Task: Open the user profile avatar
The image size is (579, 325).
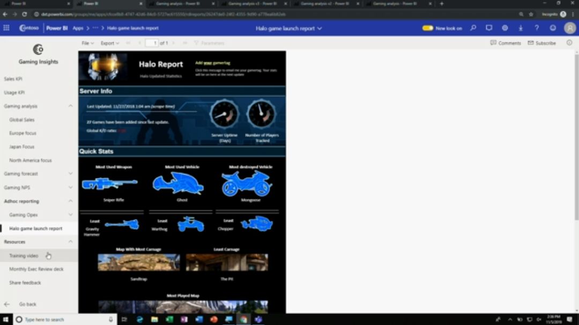Action: coord(570,28)
